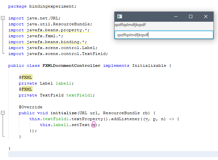Maximize the JavaFX preview window

(x=191, y=16)
